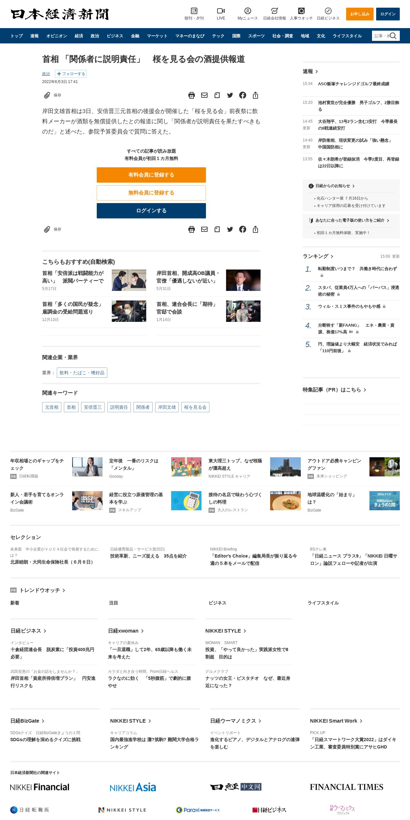Open the NIKKEI Financial logo link
The width and height of the screenshot is (410, 820).
pos(40,787)
